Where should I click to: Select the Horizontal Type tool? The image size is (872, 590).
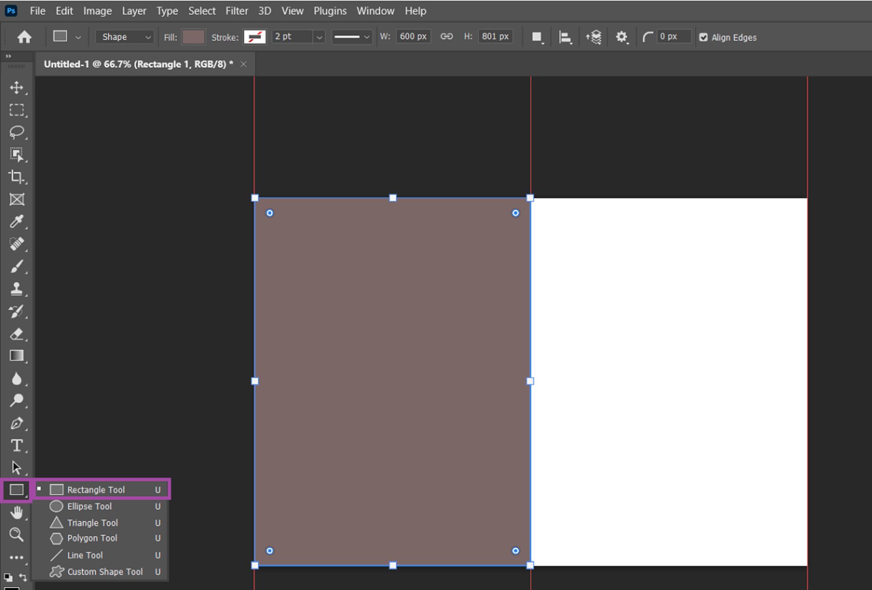point(17,445)
